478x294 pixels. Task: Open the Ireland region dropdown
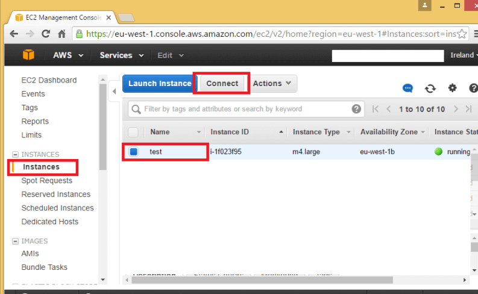[464, 55]
